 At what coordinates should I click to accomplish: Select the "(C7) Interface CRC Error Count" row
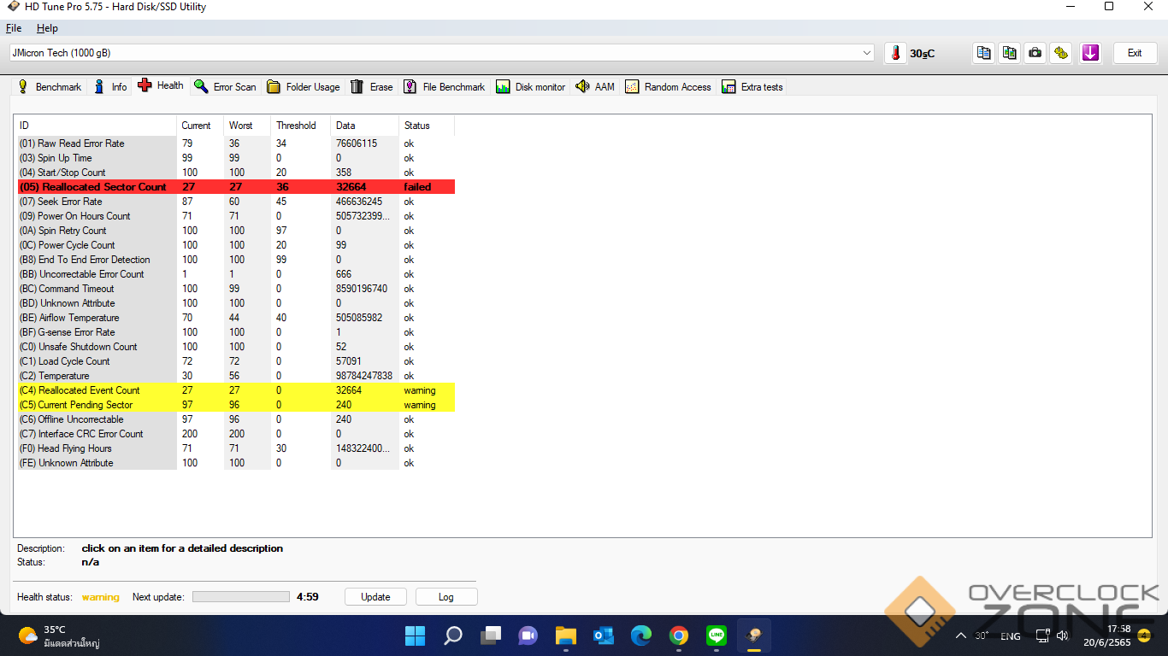[236, 434]
